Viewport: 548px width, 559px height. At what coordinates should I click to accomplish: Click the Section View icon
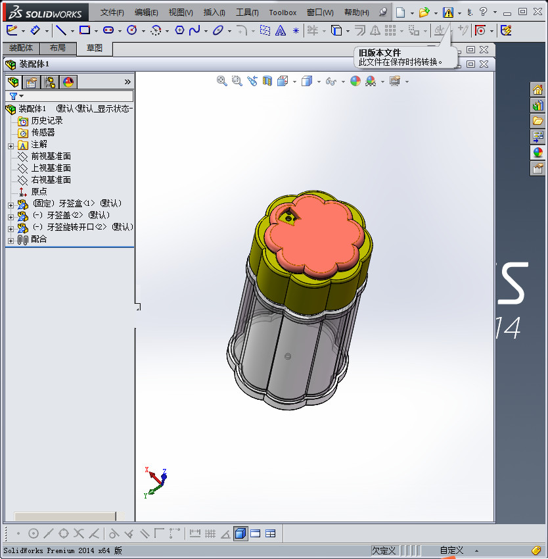click(x=267, y=81)
